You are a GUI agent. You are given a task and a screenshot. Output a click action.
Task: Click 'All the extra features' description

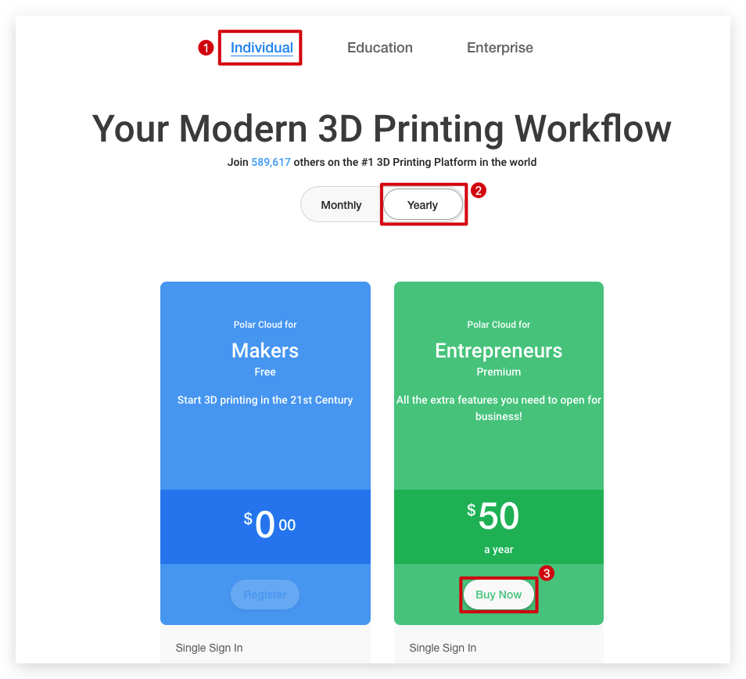(499, 408)
